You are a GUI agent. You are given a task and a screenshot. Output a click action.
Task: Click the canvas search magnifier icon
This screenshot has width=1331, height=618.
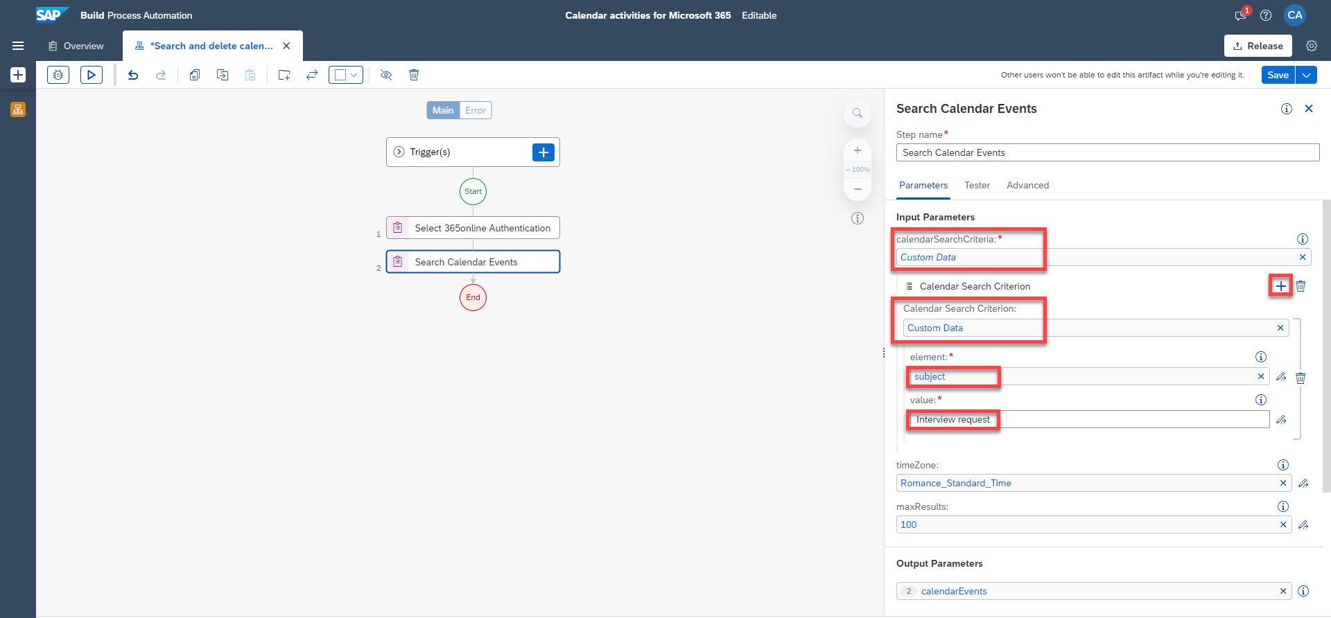tap(858, 113)
